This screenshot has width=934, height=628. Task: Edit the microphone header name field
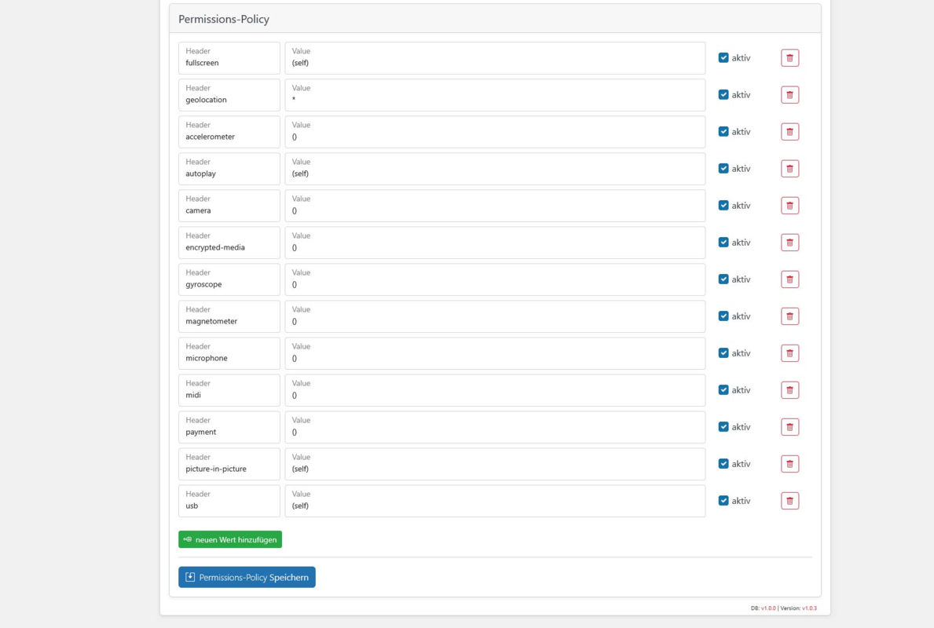(229, 353)
